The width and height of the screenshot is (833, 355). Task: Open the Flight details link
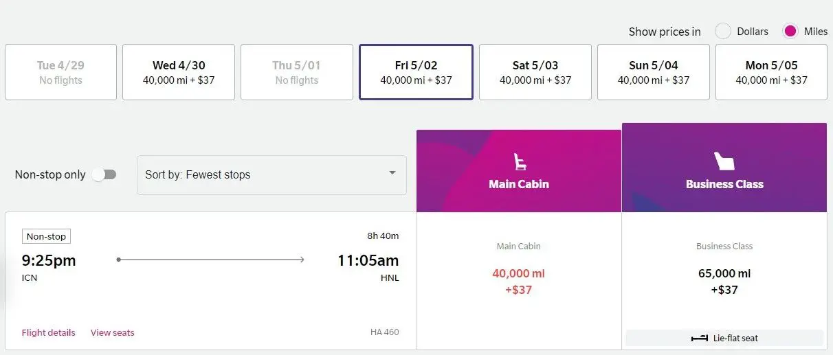[48, 332]
